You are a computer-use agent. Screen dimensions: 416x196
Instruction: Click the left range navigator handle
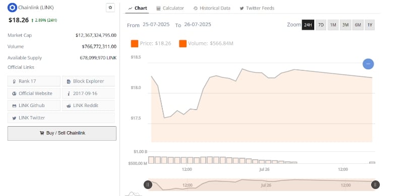148,184
